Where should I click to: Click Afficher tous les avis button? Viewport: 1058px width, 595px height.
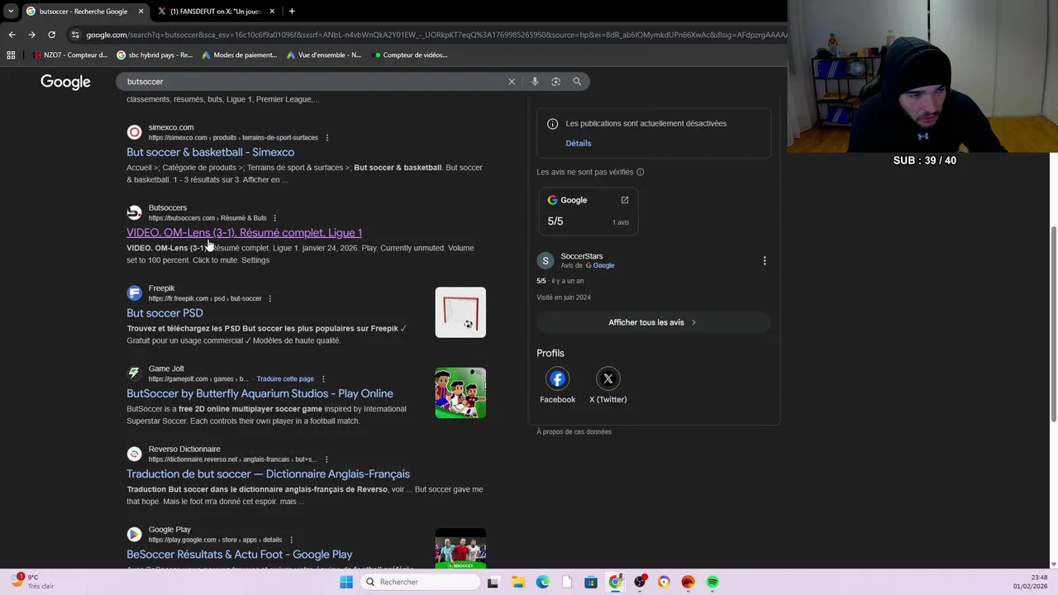pyautogui.click(x=653, y=322)
